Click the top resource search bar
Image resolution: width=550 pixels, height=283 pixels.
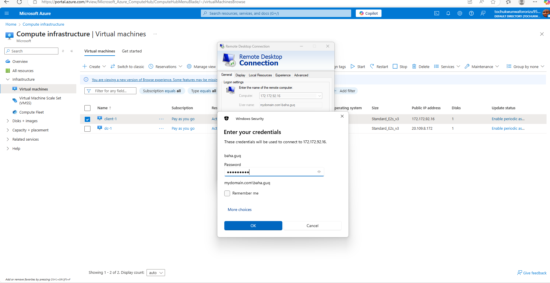[x=276, y=13]
